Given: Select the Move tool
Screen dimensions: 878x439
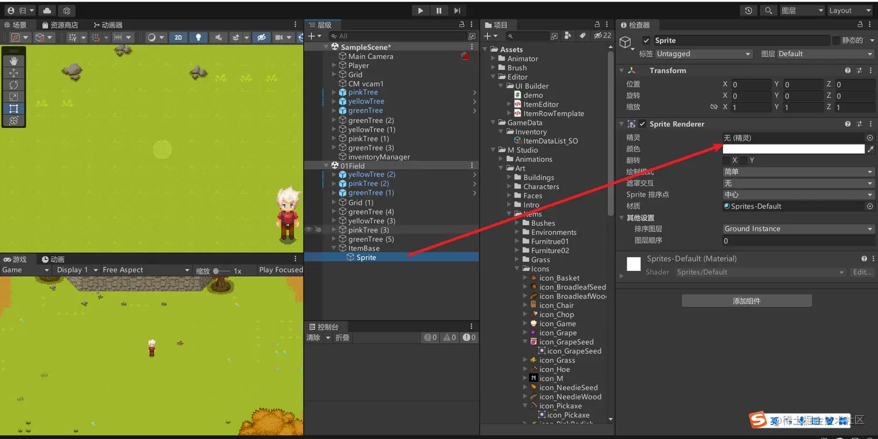Looking at the screenshot, I should (14, 72).
